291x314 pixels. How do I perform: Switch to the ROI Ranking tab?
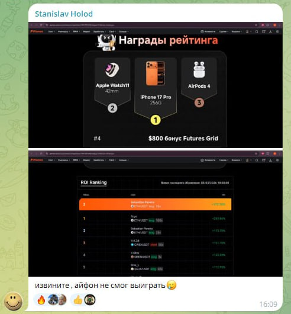93,182
